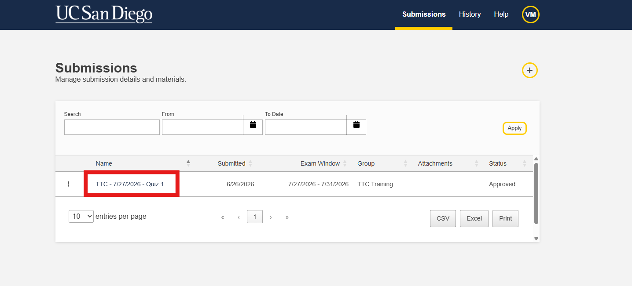632x286 pixels.
Task: Export table to Excel
Action: click(x=474, y=218)
